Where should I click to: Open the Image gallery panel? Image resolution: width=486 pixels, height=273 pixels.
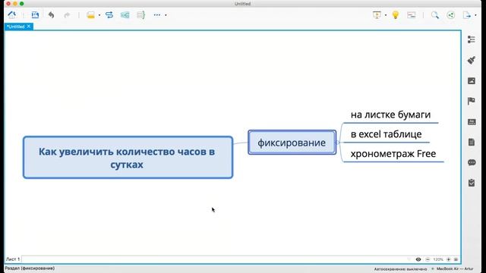point(472,81)
